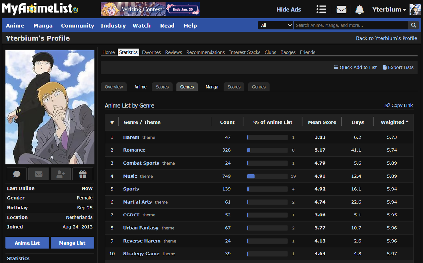Select the Scores tab next to Manga
The width and height of the screenshot is (423, 263).
pyautogui.click(x=234, y=87)
